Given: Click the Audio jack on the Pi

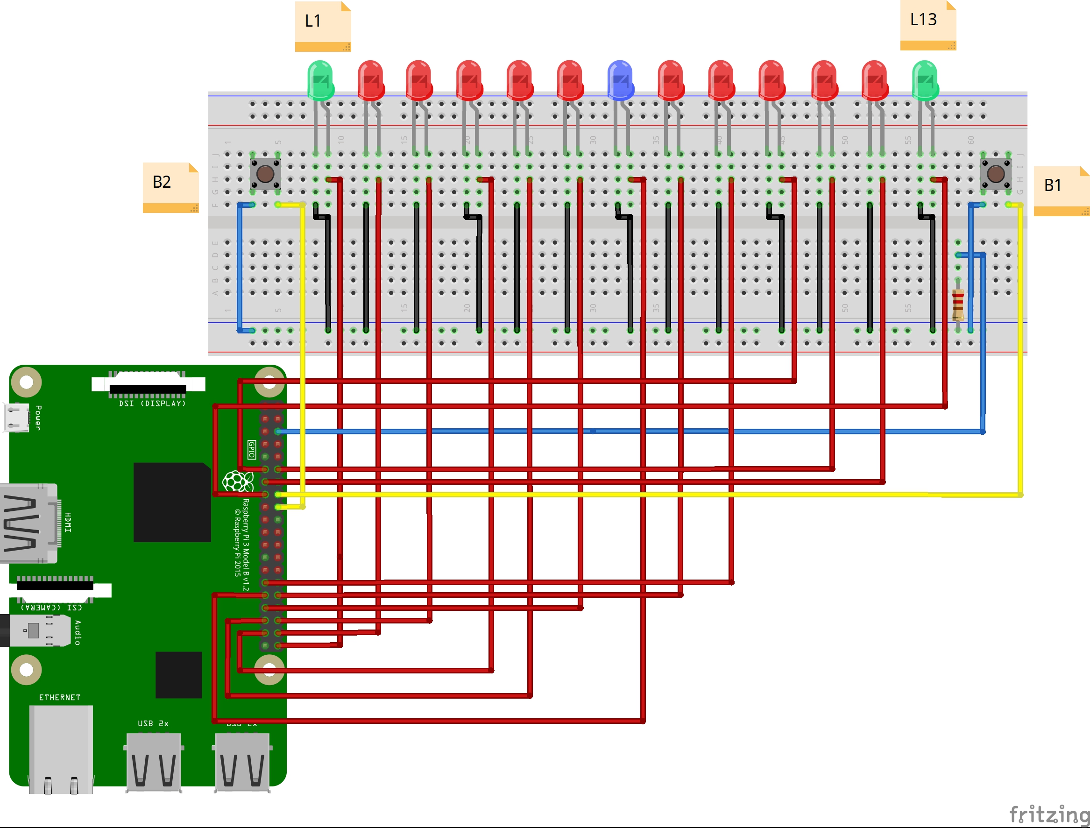Looking at the screenshot, I should click(39, 630).
